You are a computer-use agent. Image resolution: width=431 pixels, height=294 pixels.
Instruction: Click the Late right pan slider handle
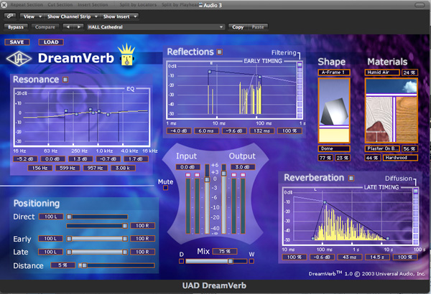(125, 252)
